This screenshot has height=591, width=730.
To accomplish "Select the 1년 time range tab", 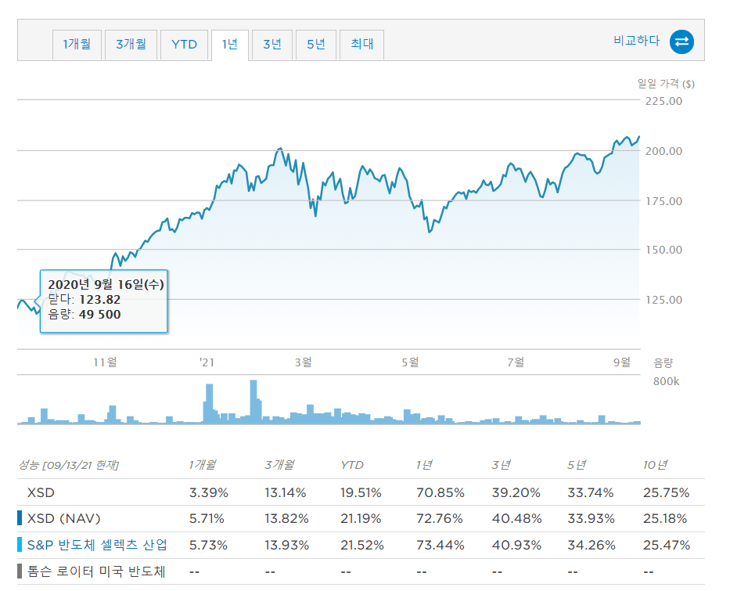I will tap(230, 45).
